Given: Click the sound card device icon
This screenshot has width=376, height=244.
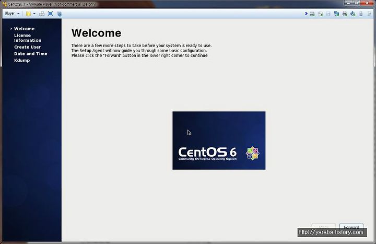Looking at the screenshot, I should click(352, 14).
